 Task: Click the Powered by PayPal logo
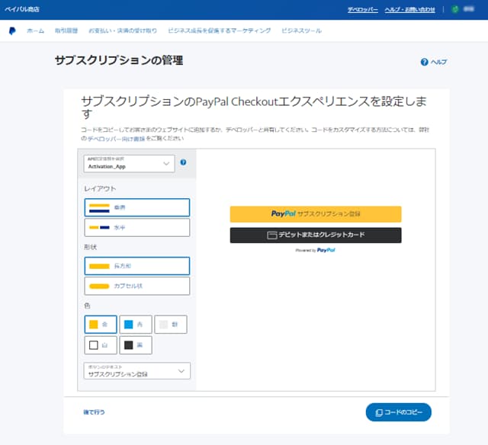(316, 250)
